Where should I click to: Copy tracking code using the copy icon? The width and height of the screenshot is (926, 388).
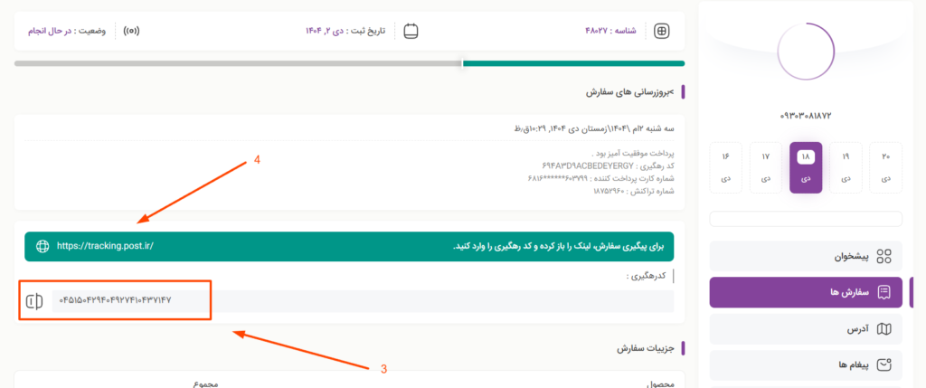tap(35, 301)
